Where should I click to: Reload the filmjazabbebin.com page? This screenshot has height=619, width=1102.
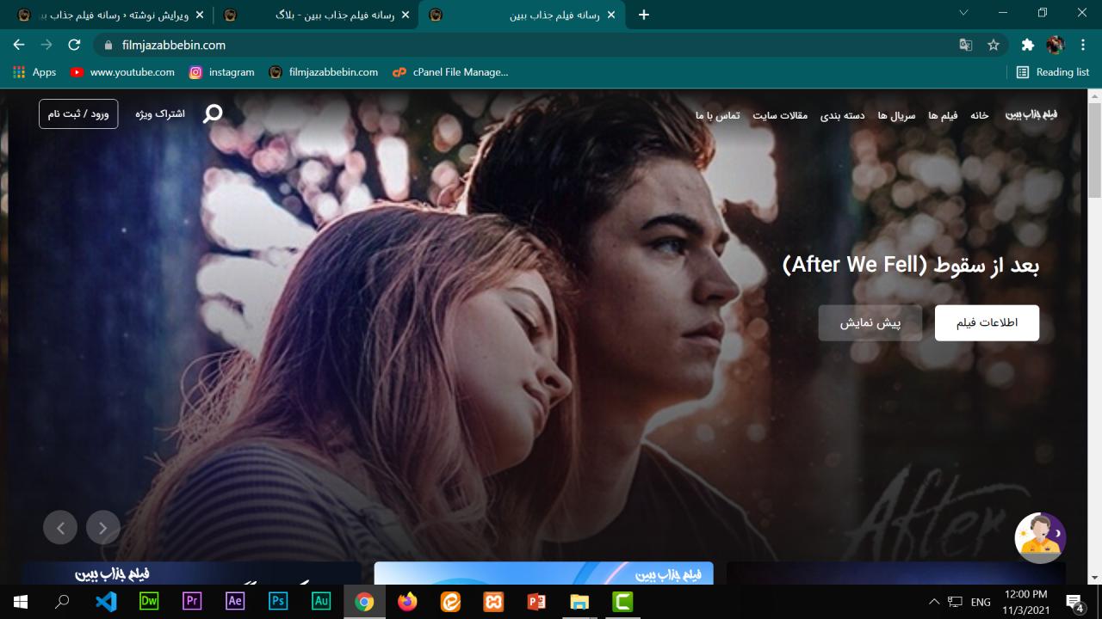[x=74, y=45]
